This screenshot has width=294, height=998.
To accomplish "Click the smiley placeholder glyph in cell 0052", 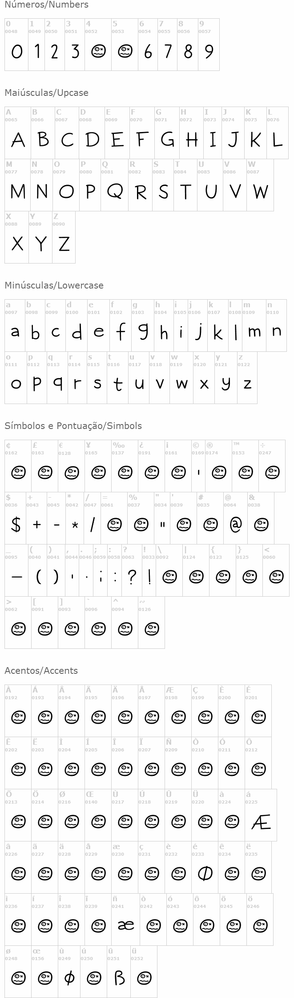I will tap(98, 52).
